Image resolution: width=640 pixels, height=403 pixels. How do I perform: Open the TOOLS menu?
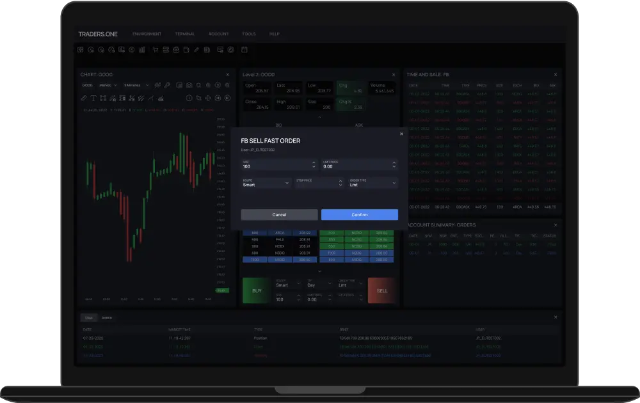248,34
